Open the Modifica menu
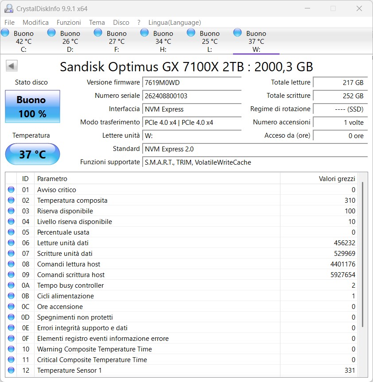This screenshot has width=373, height=382. pyautogui.click(x=35, y=23)
